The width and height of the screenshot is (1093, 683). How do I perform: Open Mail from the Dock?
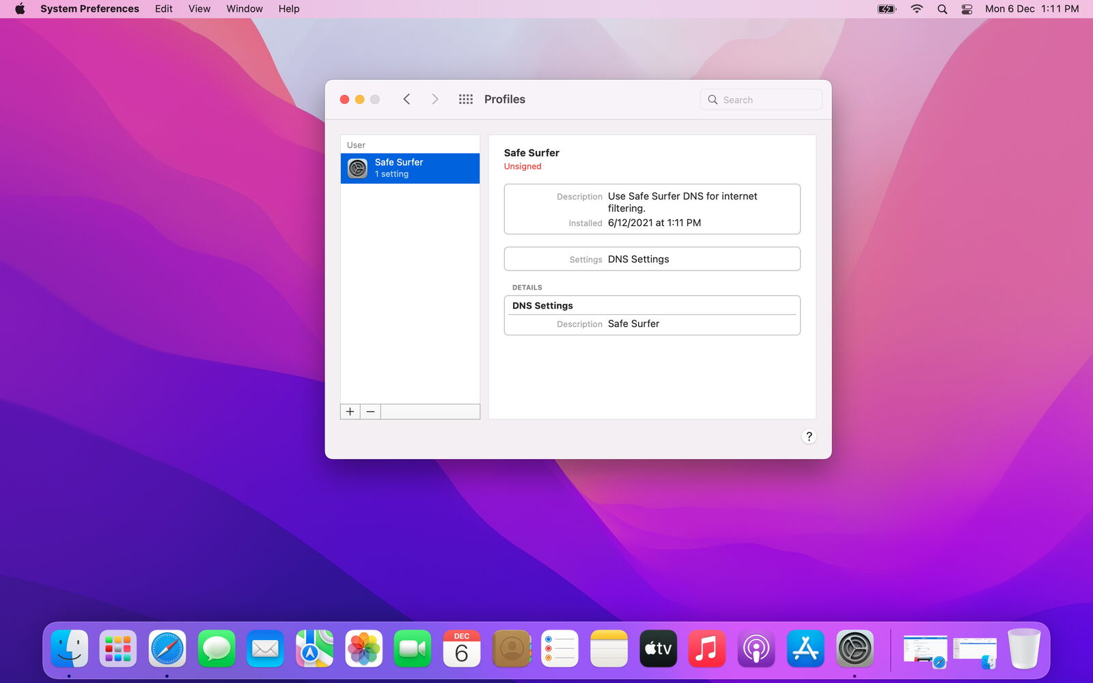(x=265, y=648)
